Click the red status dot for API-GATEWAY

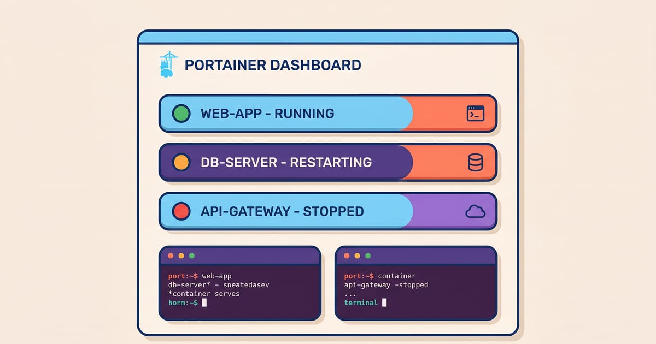(181, 211)
